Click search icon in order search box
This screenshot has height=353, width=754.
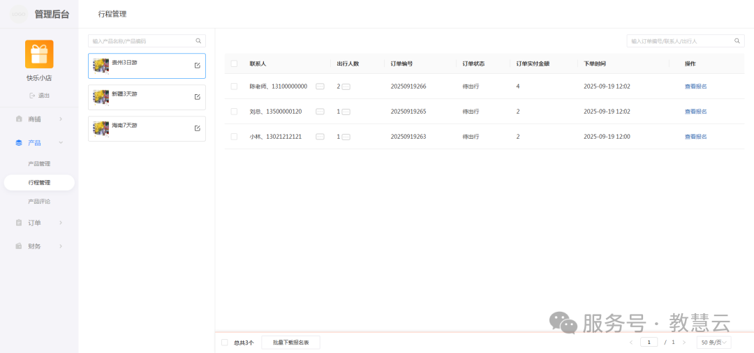pos(737,41)
